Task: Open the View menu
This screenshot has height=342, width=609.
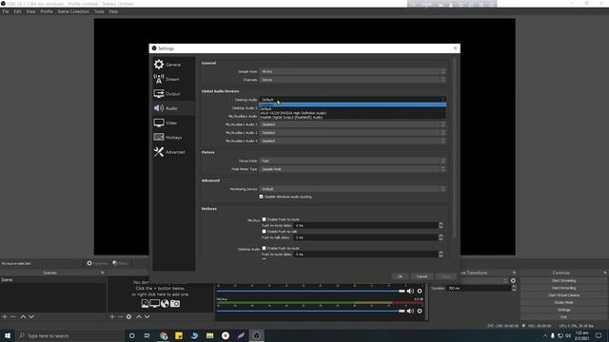Action: tap(30, 11)
